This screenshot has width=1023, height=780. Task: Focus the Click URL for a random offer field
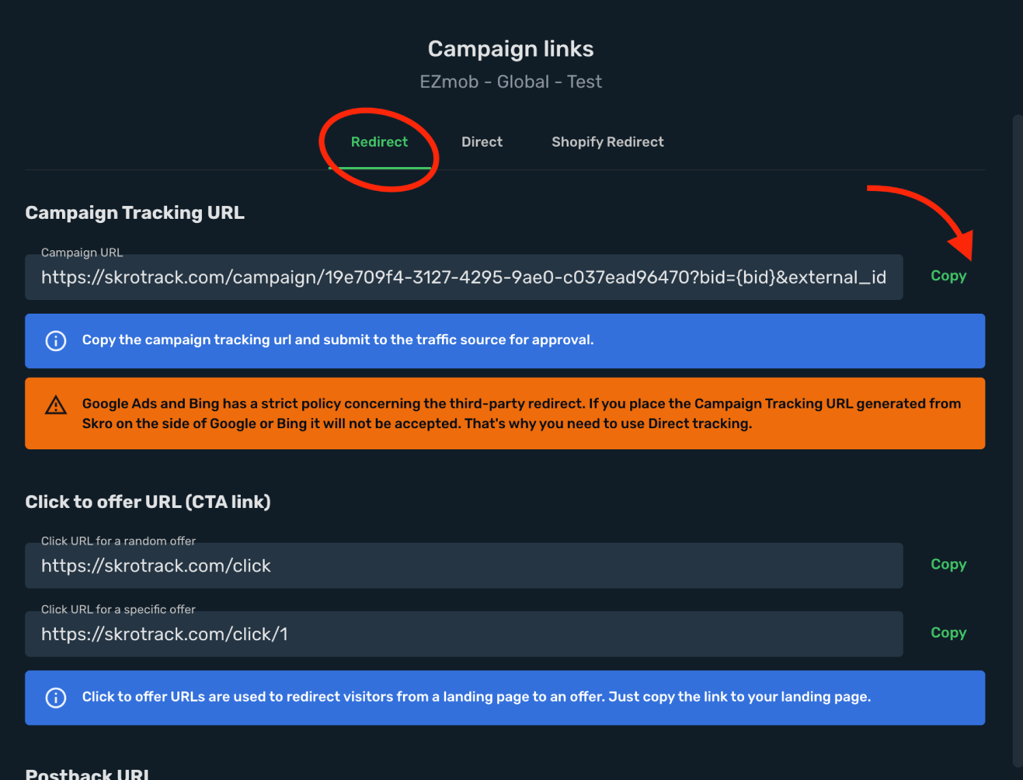coord(464,566)
